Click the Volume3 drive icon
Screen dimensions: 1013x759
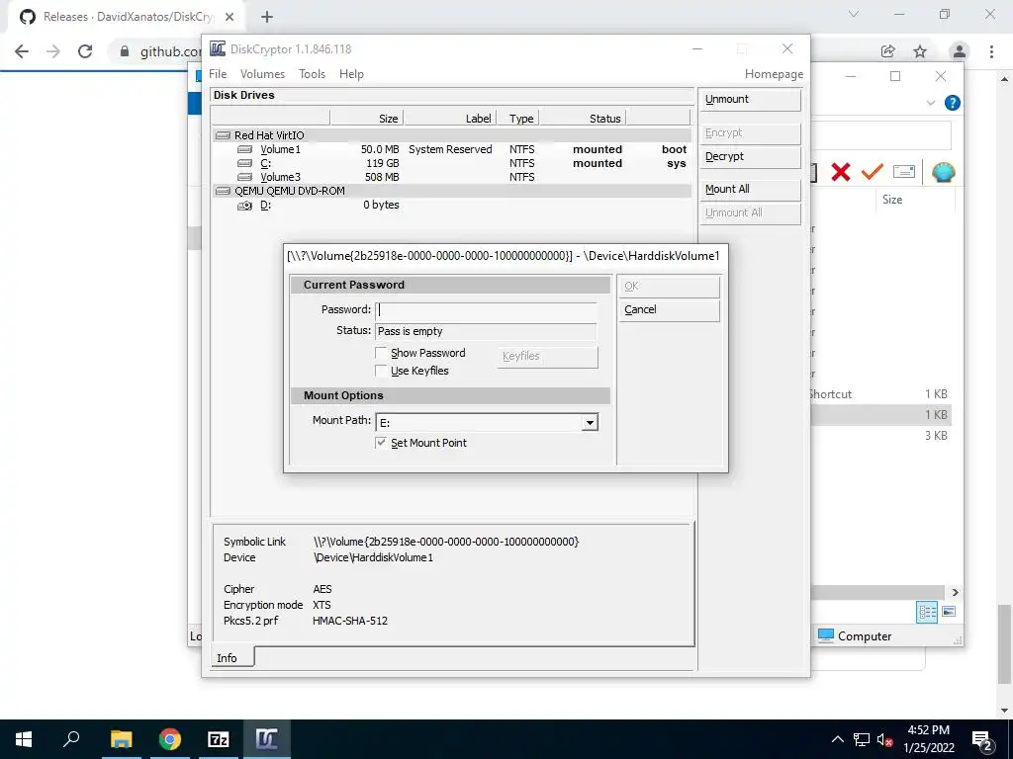pos(245,177)
